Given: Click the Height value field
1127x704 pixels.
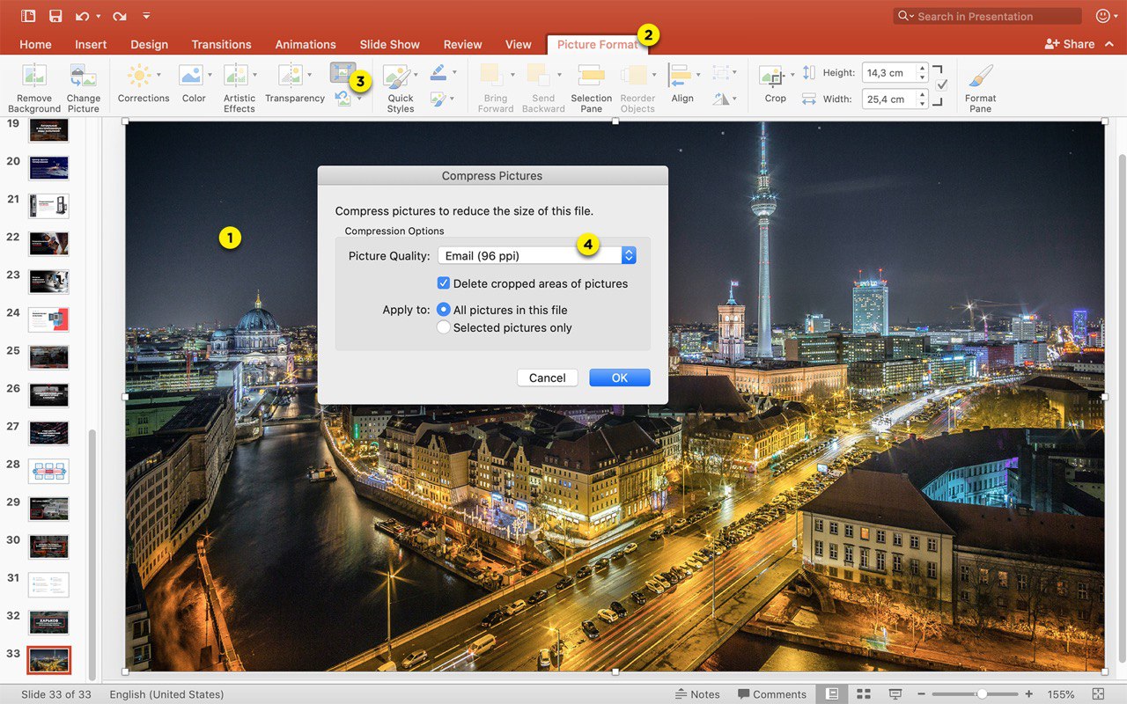Looking at the screenshot, I should tap(888, 73).
